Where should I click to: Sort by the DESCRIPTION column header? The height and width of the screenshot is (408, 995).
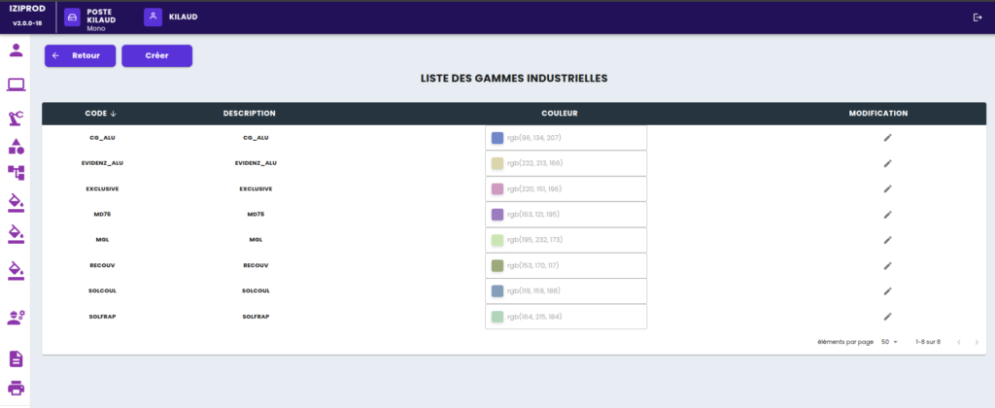click(x=250, y=114)
